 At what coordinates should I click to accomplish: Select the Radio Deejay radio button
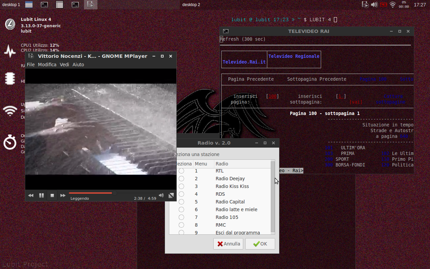coord(181,179)
